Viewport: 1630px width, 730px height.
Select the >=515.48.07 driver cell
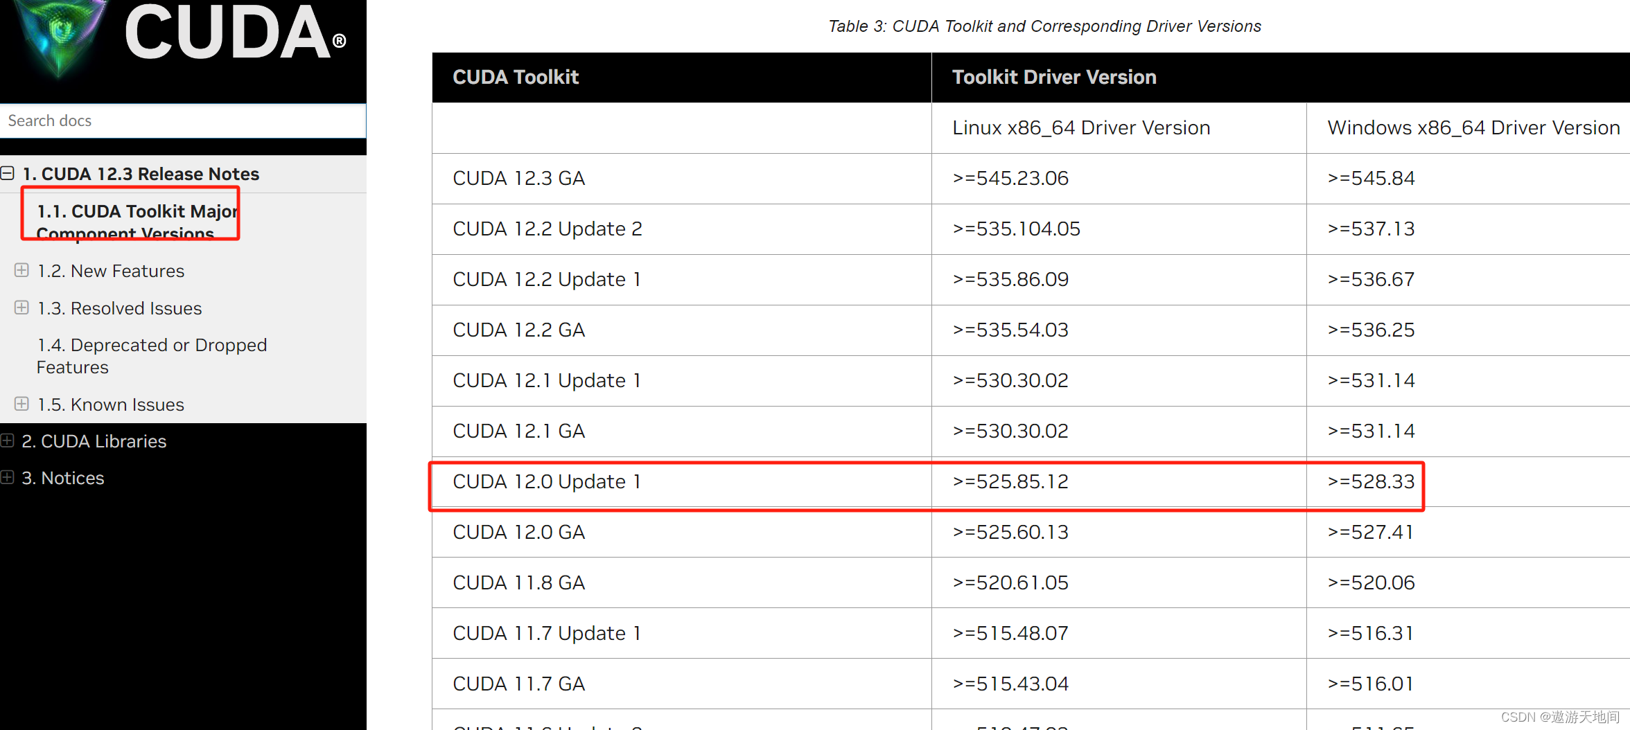[1119, 634]
